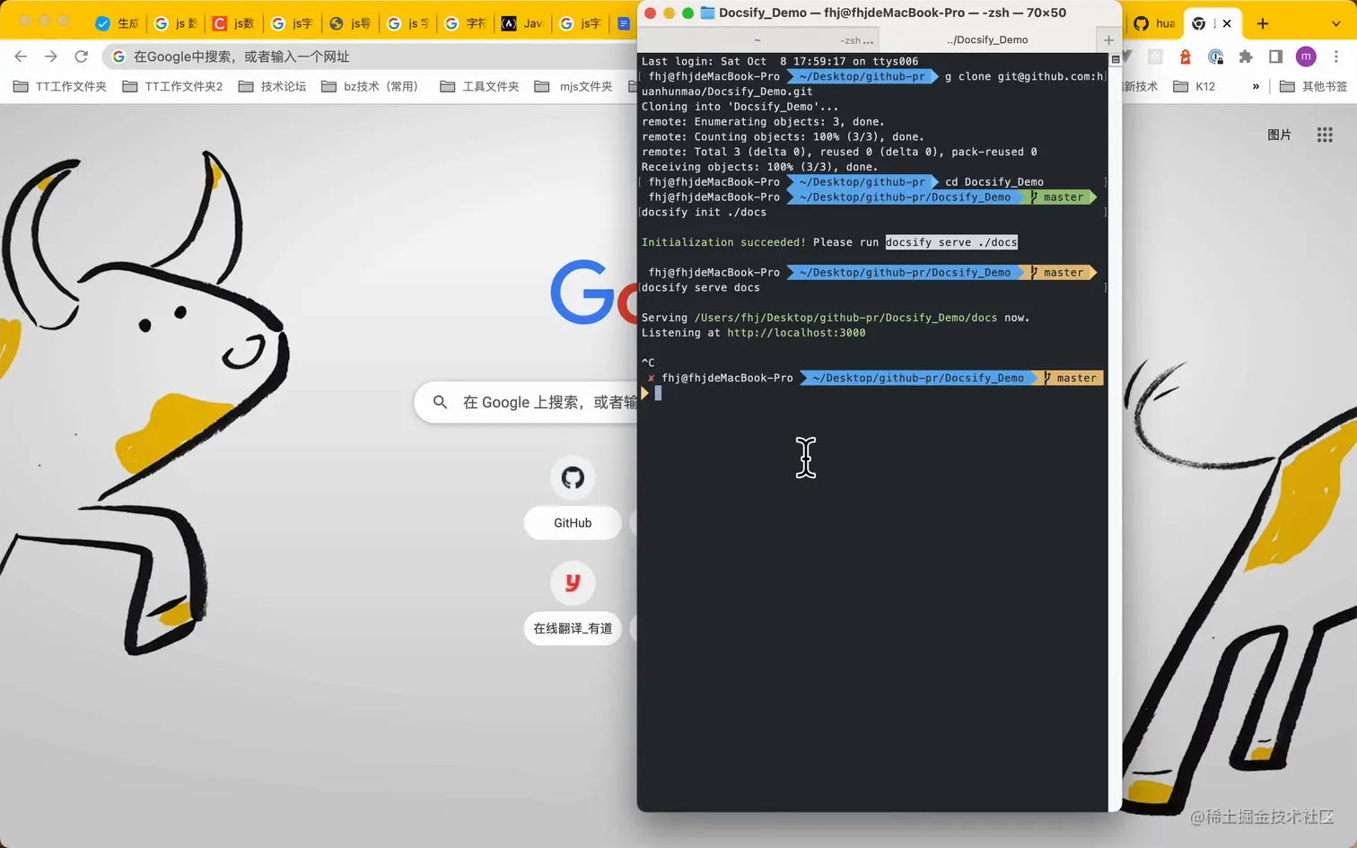Open the http://localhost:3000 link in Terminal

796,333
